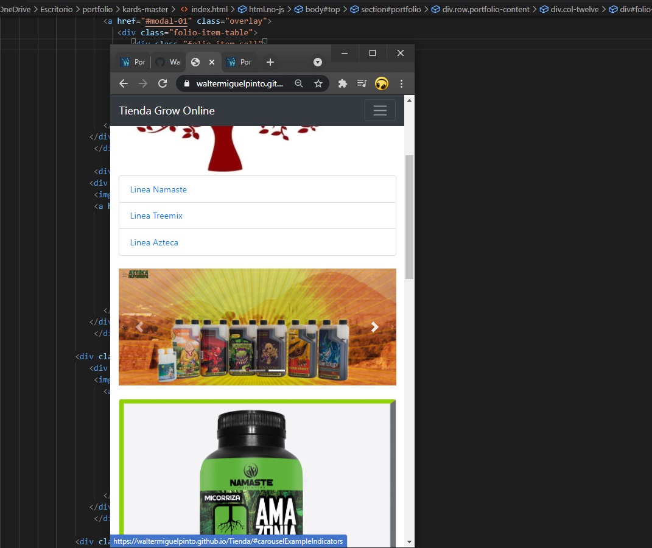This screenshot has width=652, height=548.
Task: Open the Linea Namaste link
Action: click(158, 189)
